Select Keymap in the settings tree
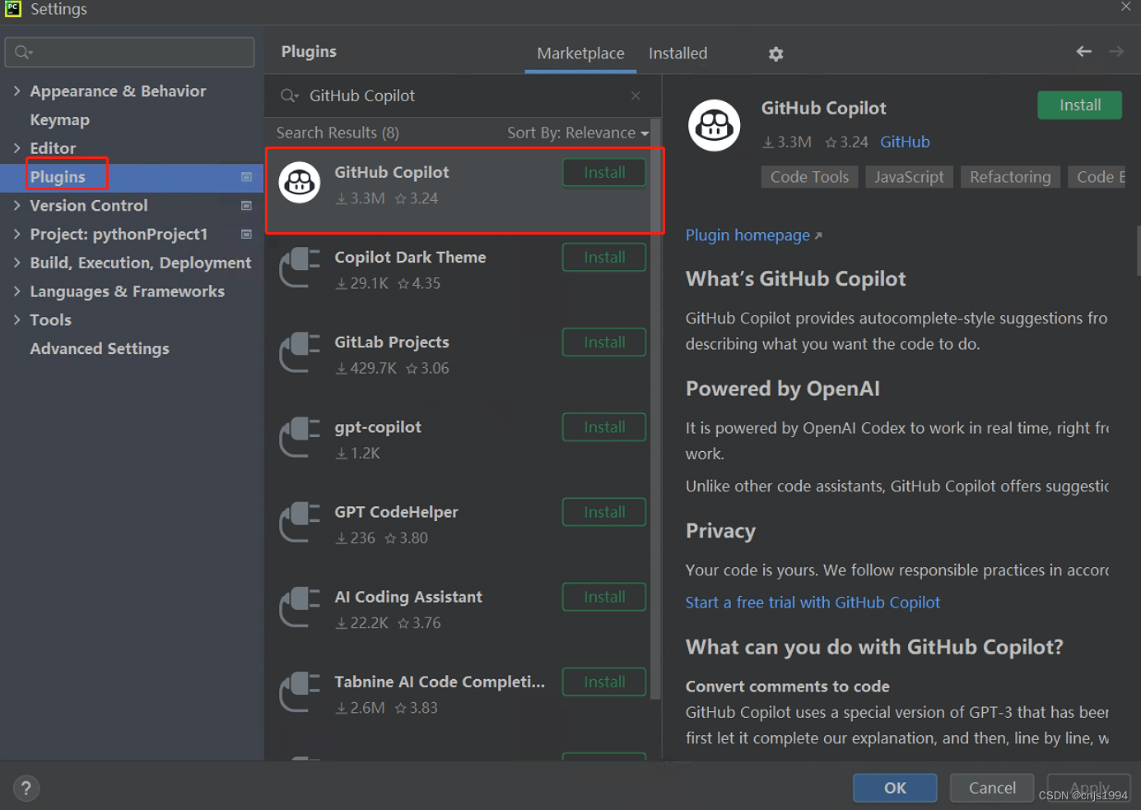 pyautogui.click(x=59, y=119)
